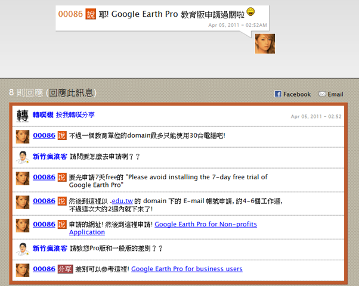
Task: Open 新竹瘋浪客 profile on Pro版和一般版 reply
Action: click(49, 248)
